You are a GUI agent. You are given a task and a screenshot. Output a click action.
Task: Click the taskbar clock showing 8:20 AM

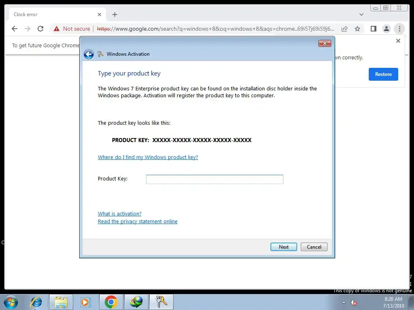[393, 302]
